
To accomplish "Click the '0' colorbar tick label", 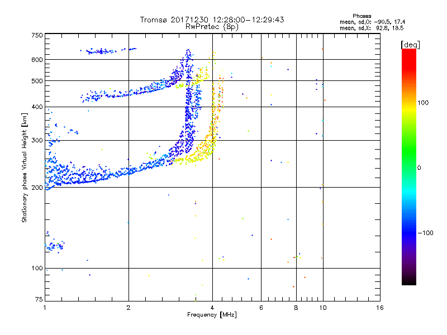I will pos(419,168).
